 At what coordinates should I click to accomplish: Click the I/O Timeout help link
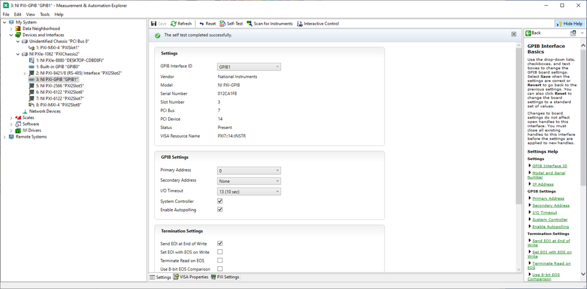pyautogui.click(x=544, y=212)
